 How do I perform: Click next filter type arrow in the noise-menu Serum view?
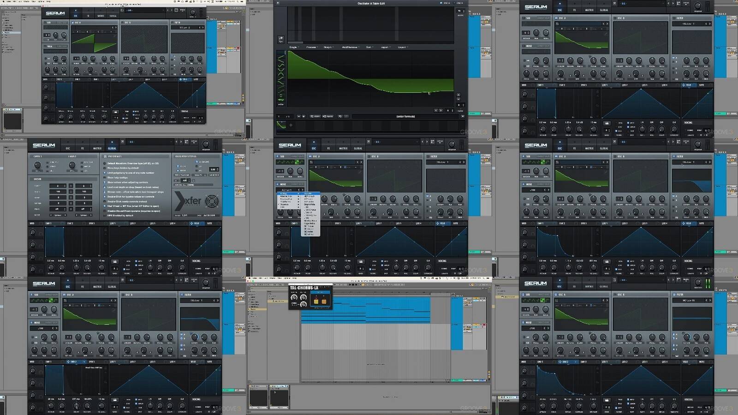tap(464, 162)
